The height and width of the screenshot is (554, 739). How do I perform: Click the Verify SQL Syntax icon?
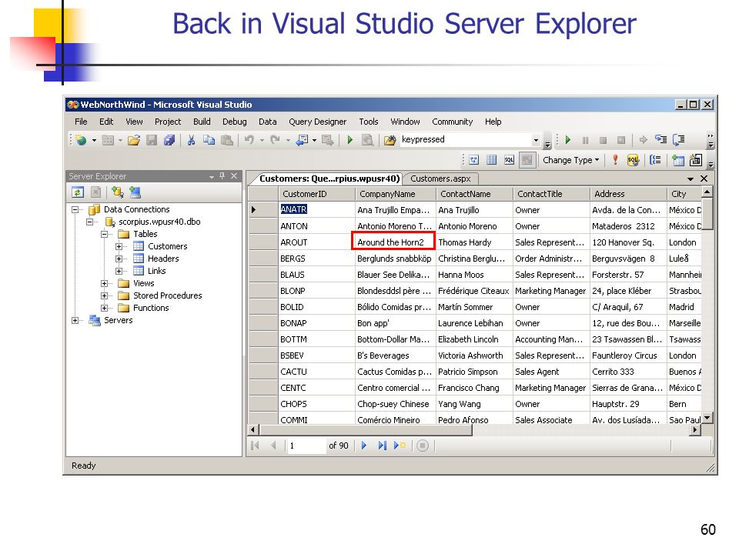(633, 160)
